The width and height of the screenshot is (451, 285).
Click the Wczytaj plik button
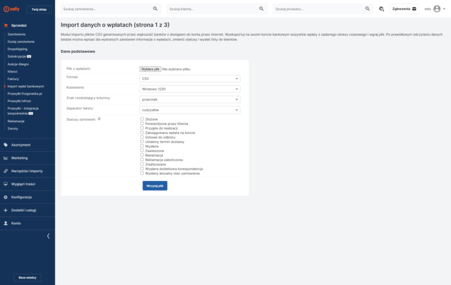tap(154, 186)
